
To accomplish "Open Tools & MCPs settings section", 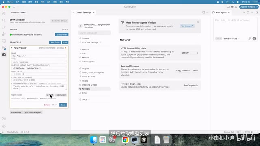I will point(89,77).
